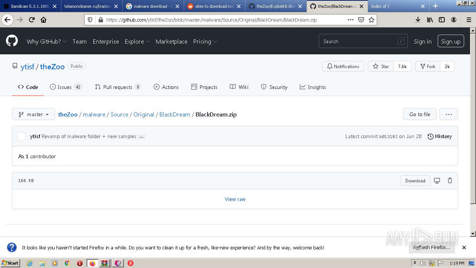This screenshot has height=268, width=476.
Task: Download the BlackDream.zip file
Action: 415,181
